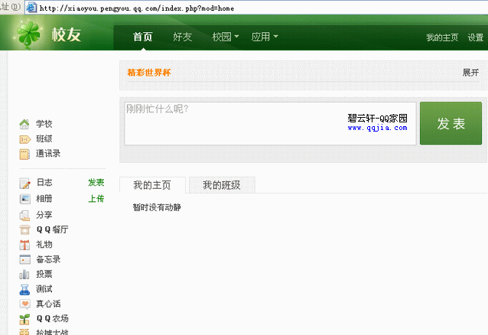Screen dimensions: 488x335
Task: Click the IE page icon in address bar
Action: click(x=31, y=7)
